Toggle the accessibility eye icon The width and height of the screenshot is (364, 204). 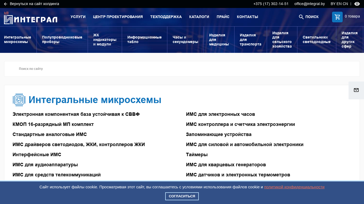357,4
